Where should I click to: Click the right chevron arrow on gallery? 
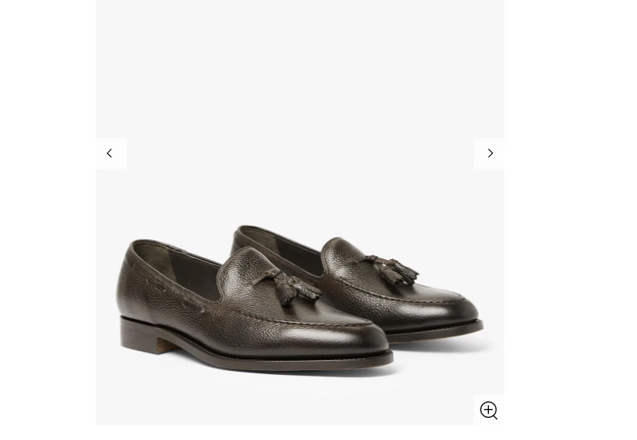click(489, 153)
